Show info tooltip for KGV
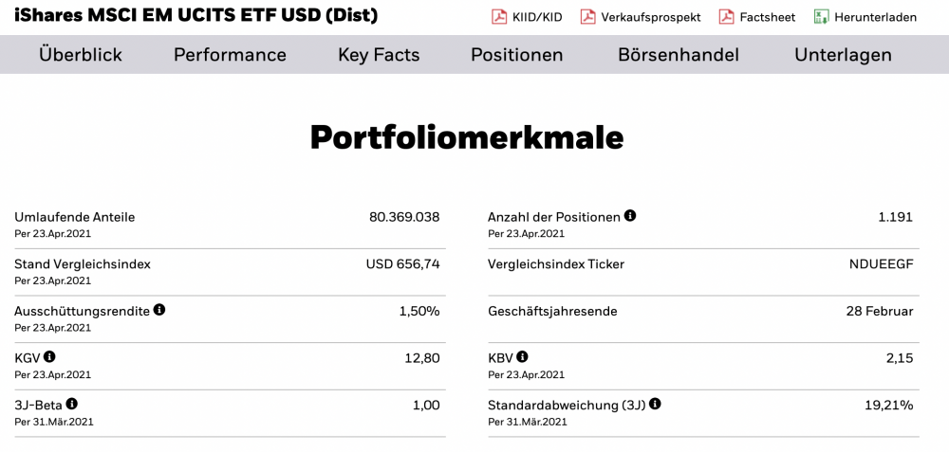Viewport: 949px width, 452px height. pos(49,357)
